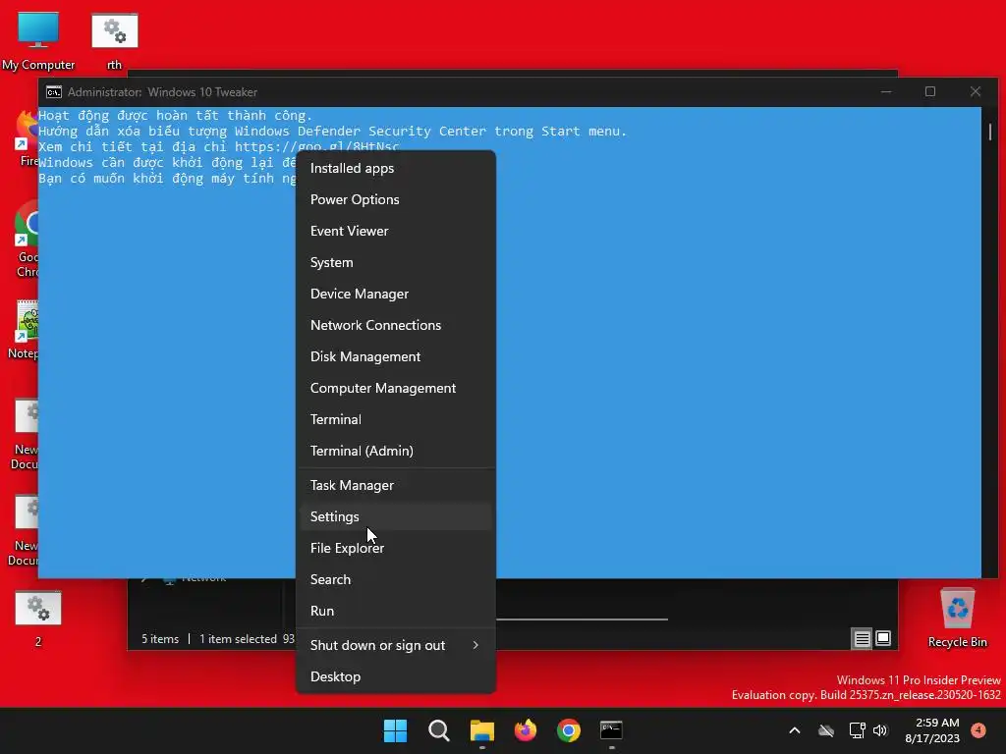Start Task Manager from menu

coord(396,485)
